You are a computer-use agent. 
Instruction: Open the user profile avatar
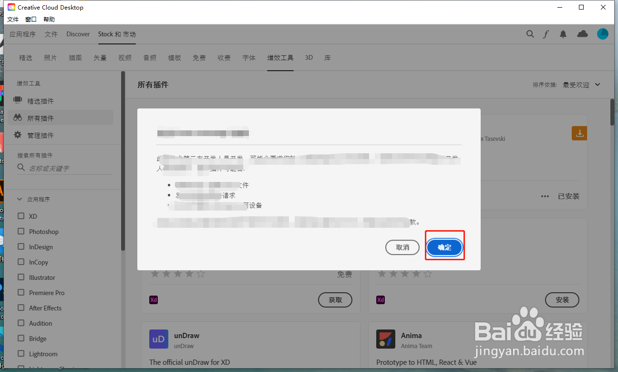pos(603,33)
